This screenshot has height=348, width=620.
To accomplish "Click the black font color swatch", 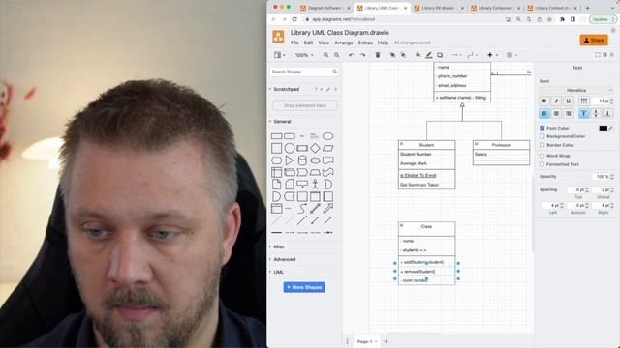I will pyautogui.click(x=603, y=128).
